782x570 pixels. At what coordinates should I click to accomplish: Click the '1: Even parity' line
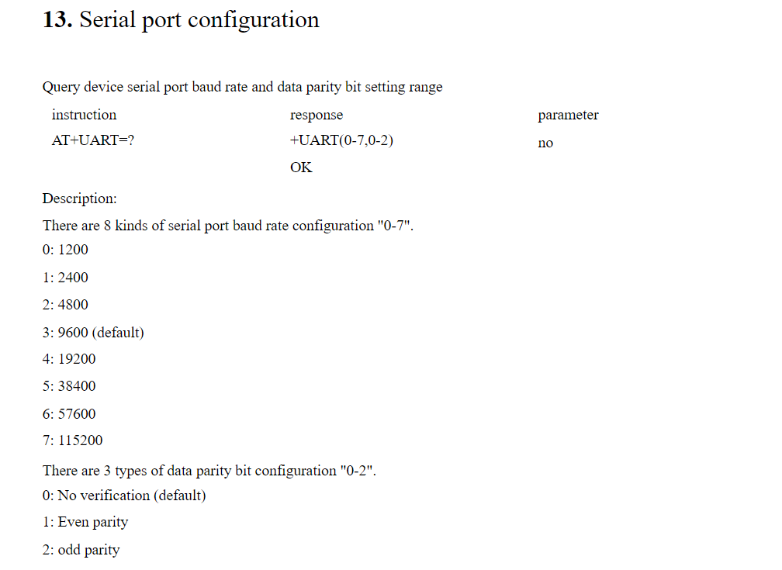point(85,522)
